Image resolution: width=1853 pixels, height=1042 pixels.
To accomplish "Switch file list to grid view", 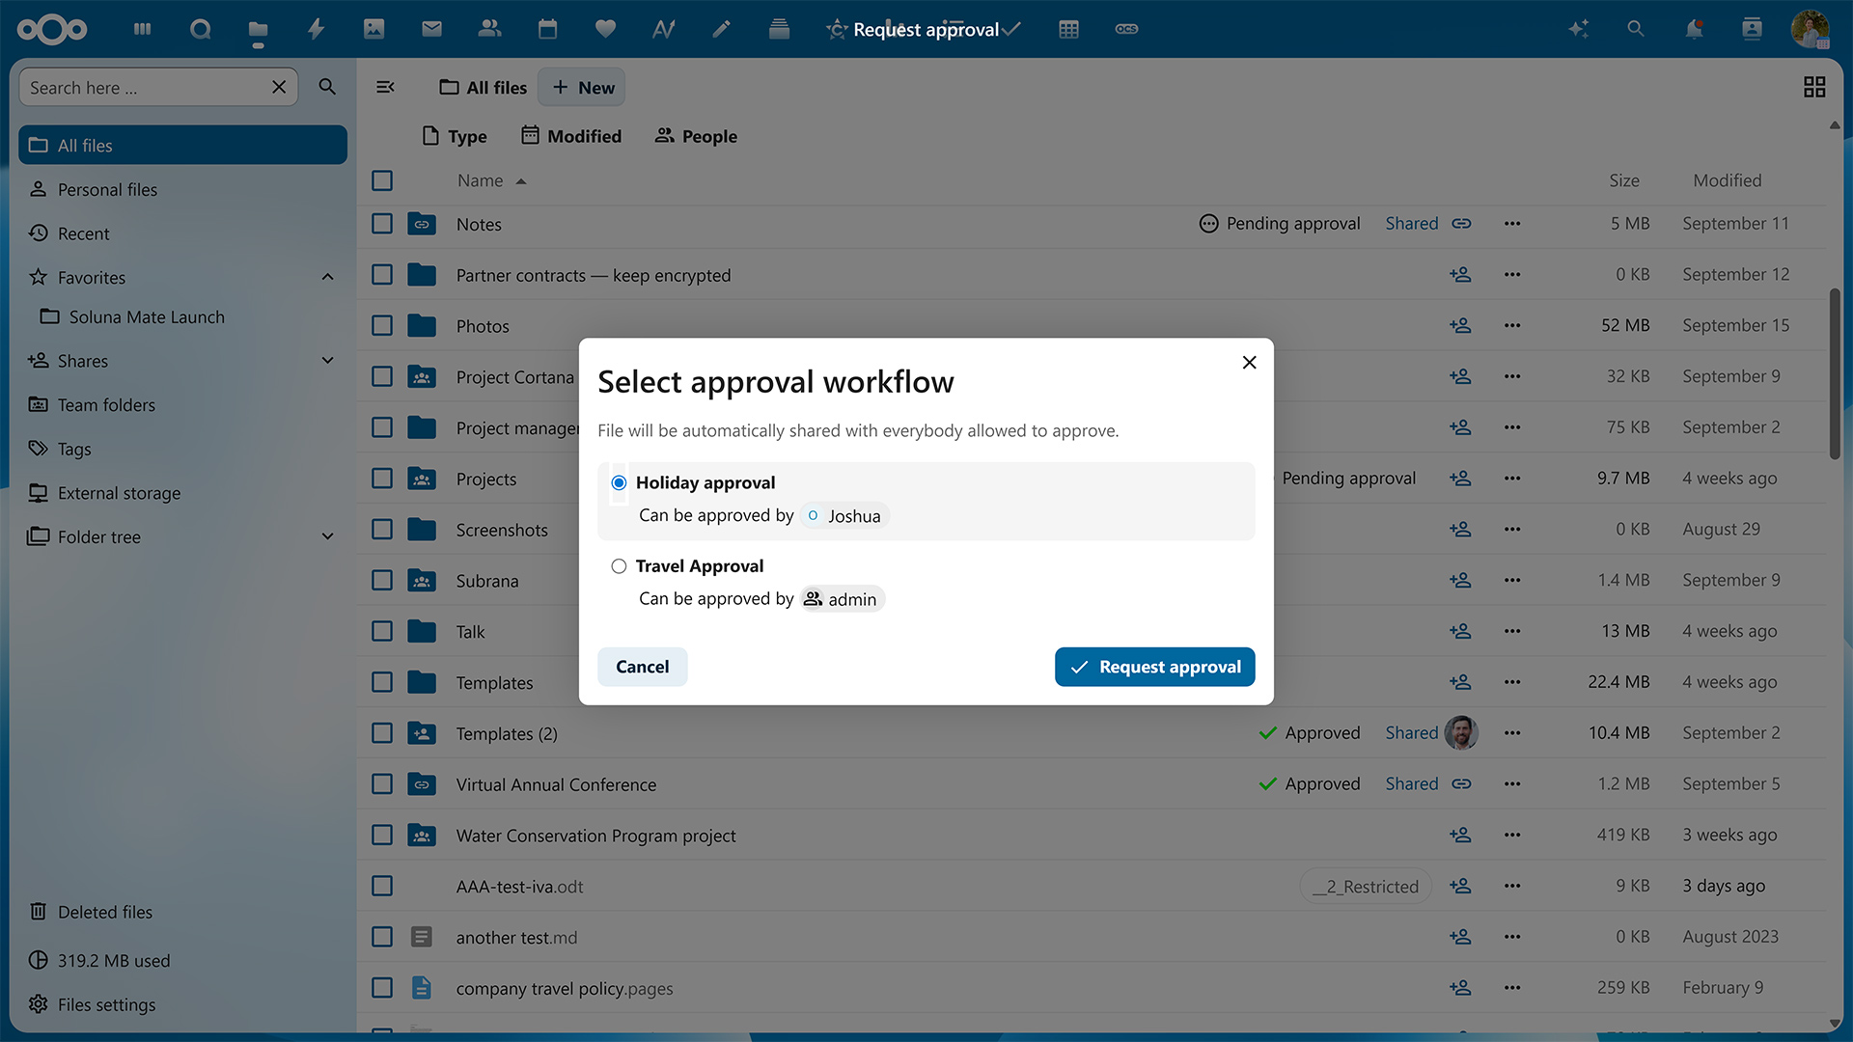I will point(1813,86).
